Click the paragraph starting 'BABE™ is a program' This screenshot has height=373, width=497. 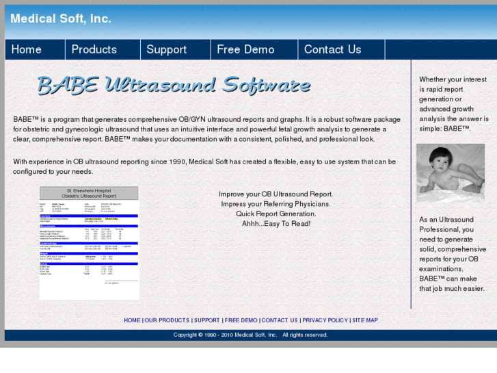[x=206, y=129]
